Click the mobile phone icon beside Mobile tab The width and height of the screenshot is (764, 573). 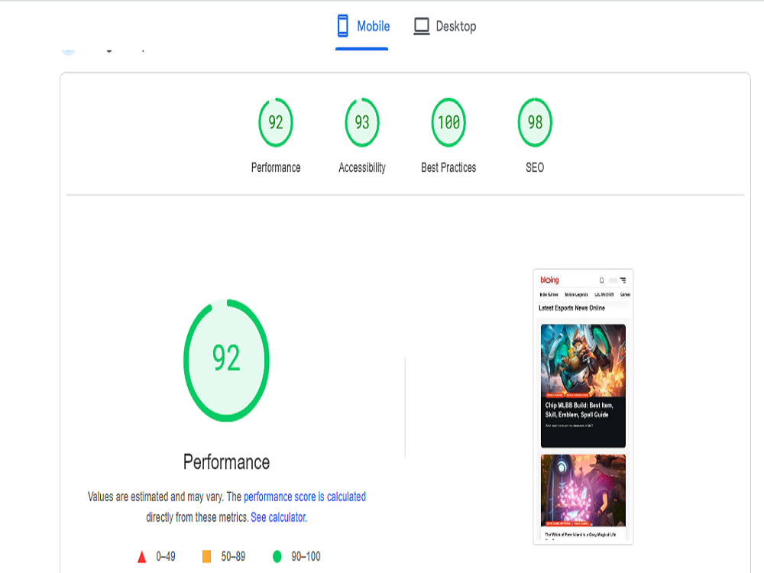click(342, 25)
